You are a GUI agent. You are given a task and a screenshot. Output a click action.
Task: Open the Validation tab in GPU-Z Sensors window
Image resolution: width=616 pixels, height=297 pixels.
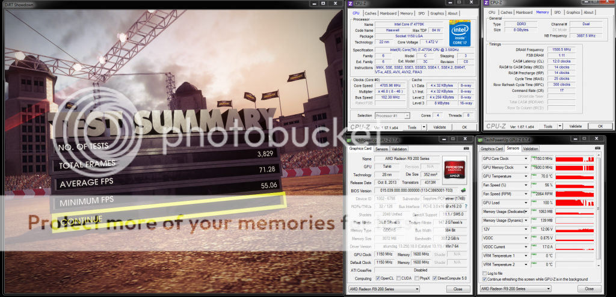[531, 148]
